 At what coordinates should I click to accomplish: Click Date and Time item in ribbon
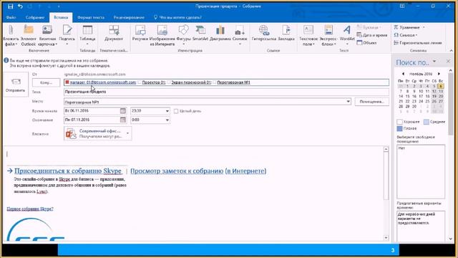[372, 35]
